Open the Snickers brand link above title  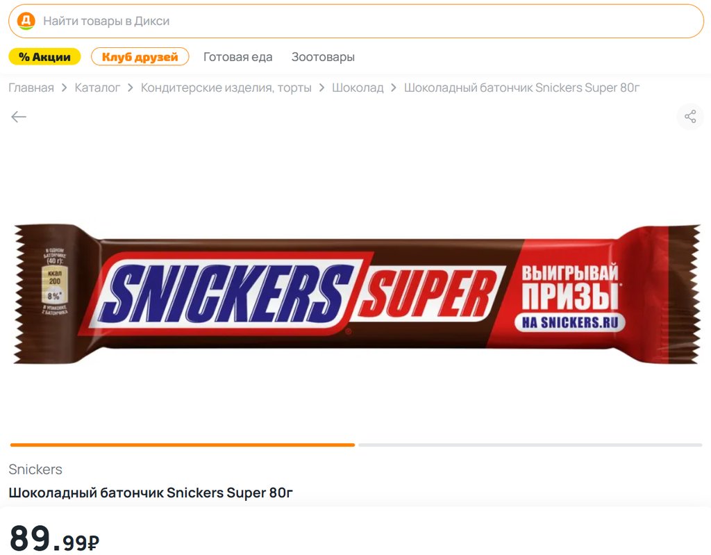tap(35, 470)
